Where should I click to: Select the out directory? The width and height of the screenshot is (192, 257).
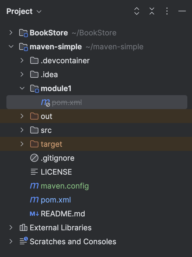tap(47, 116)
